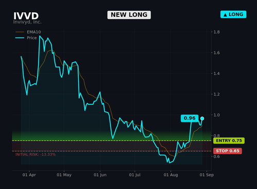
Task: Click the STOP 0.65 label
Action: coord(228,151)
